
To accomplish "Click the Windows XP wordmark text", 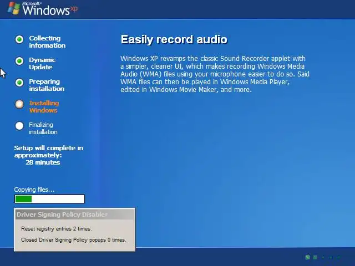I will [x=50, y=9].
